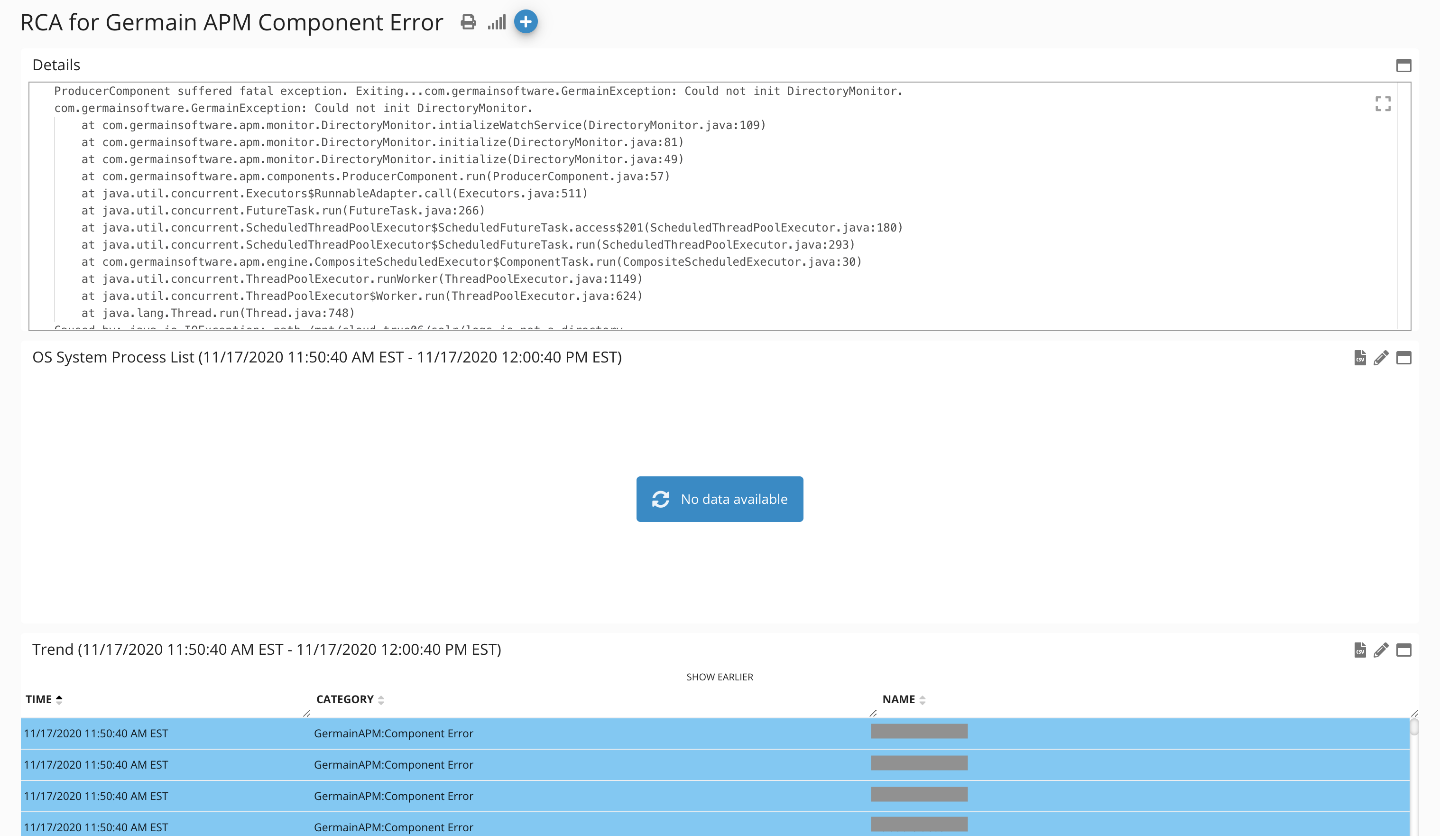Click the No data available refresh button

pos(720,499)
